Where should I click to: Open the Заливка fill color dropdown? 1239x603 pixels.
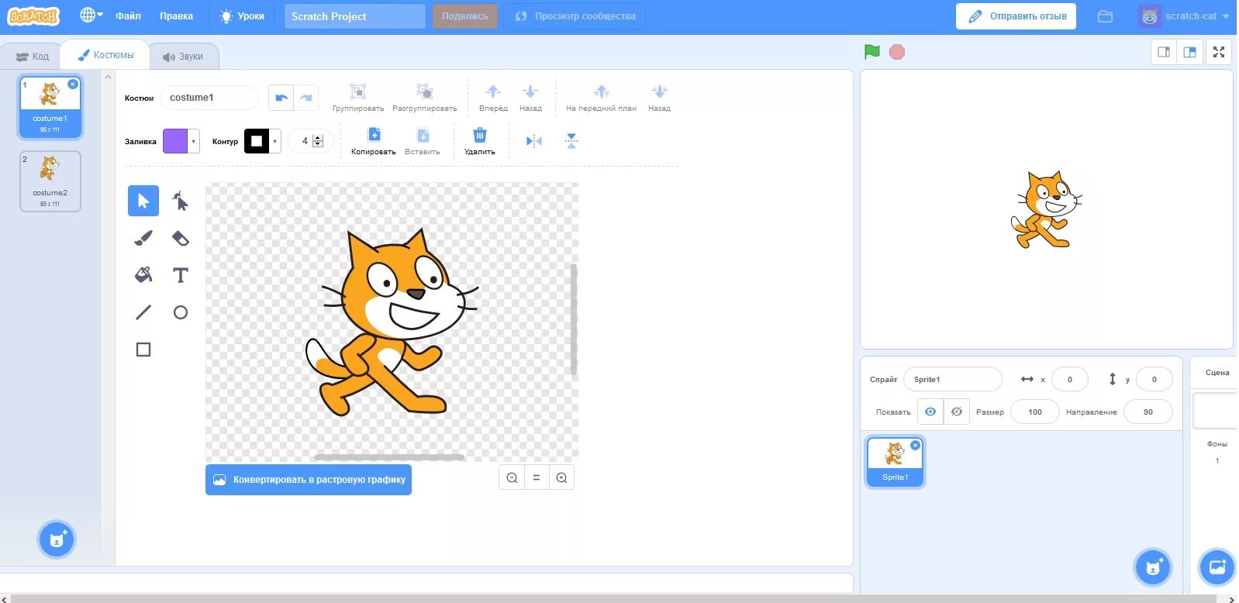tap(194, 141)
